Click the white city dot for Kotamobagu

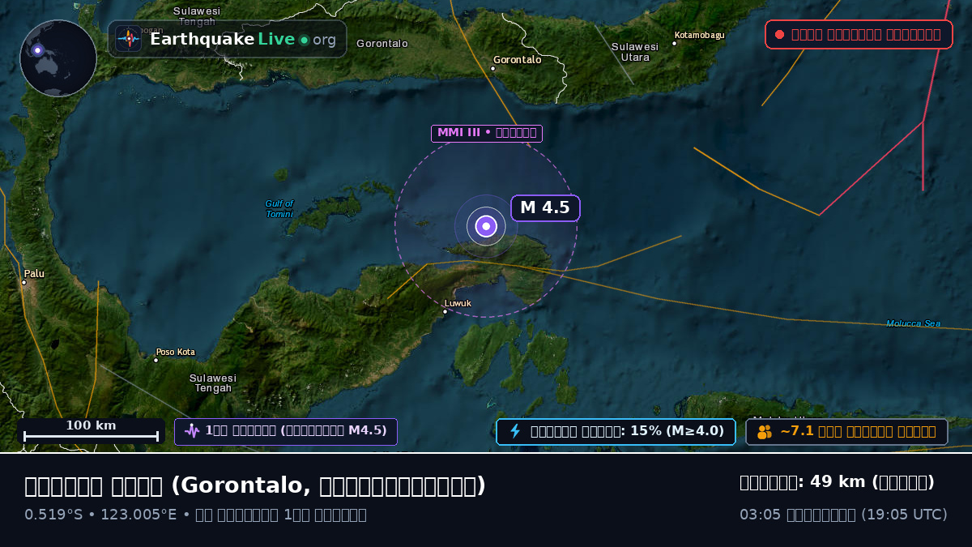point(674,44)
